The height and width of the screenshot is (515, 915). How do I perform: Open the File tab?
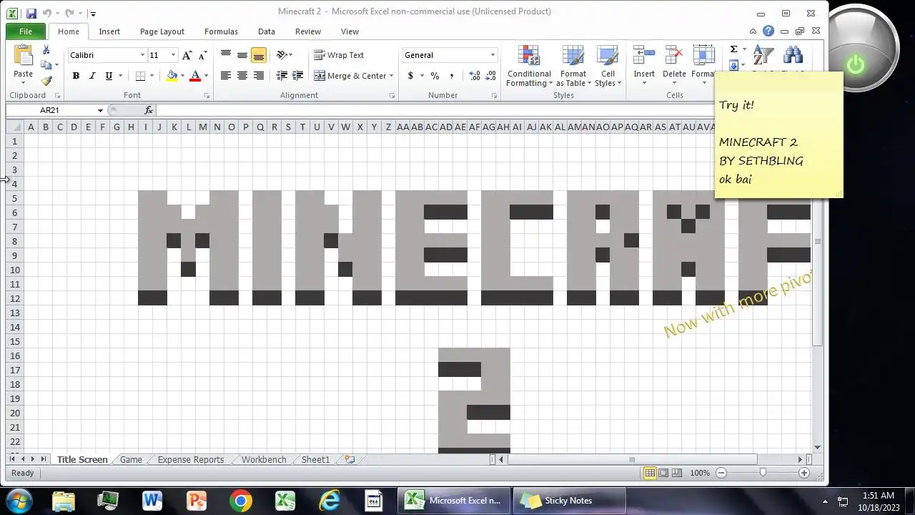tap(26, 31)
